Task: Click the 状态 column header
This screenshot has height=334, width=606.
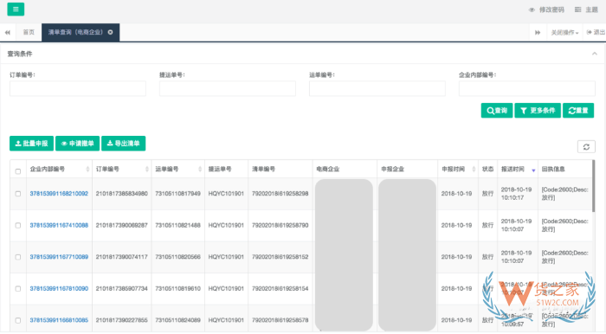Action: point(487,169)
